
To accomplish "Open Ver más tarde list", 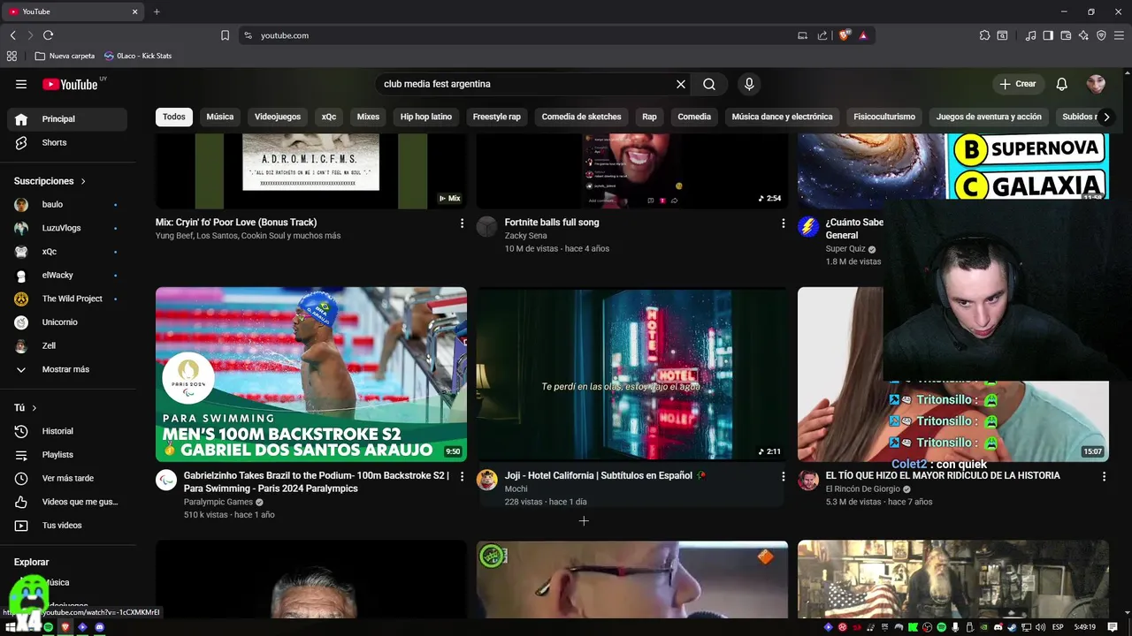I will [67, 478].
